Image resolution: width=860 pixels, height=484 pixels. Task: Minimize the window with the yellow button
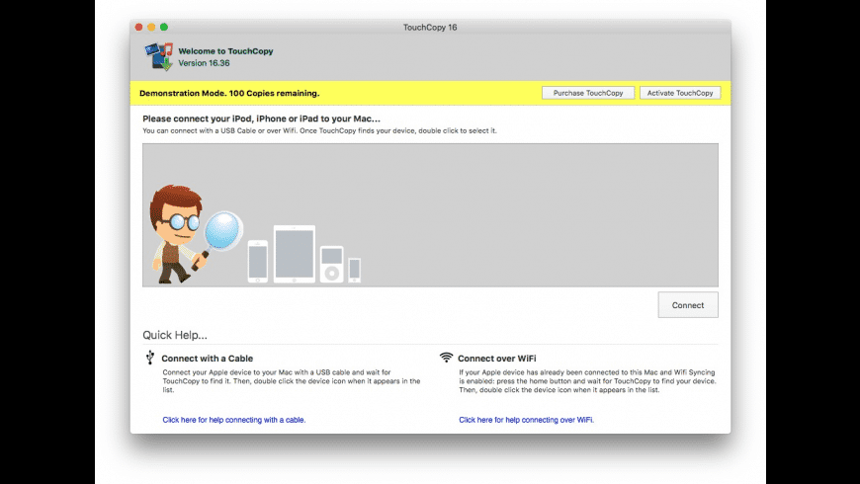[x=151, y=27]
